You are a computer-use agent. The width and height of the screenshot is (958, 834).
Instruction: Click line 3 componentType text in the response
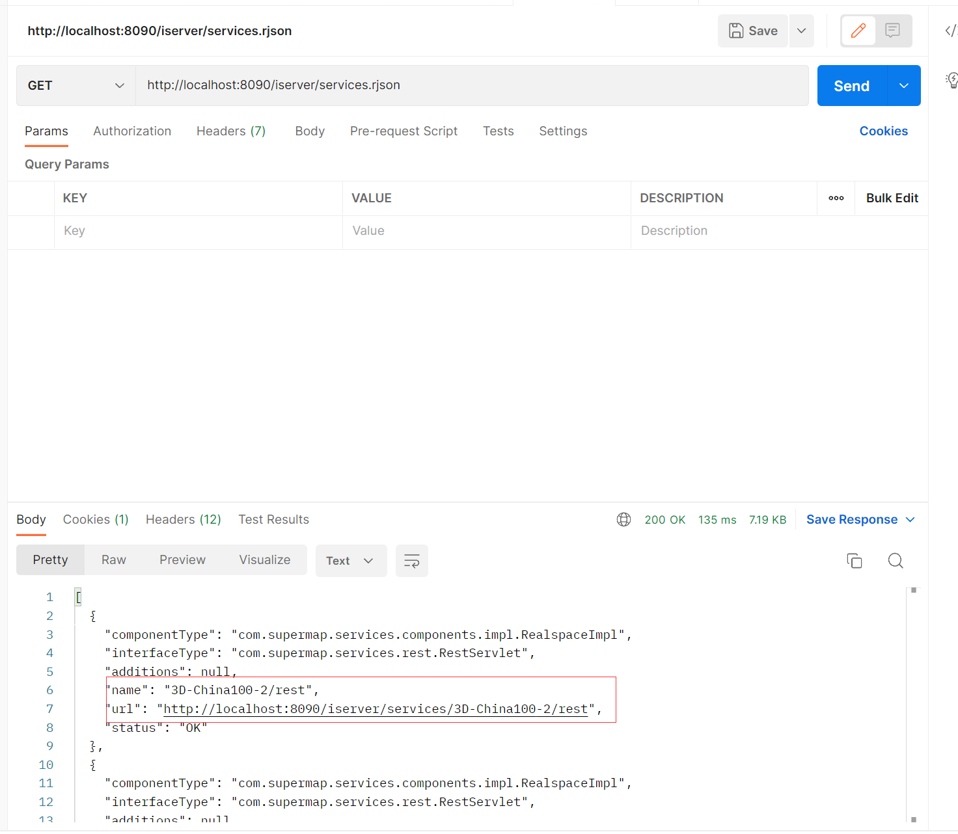[x=368, y=635]
